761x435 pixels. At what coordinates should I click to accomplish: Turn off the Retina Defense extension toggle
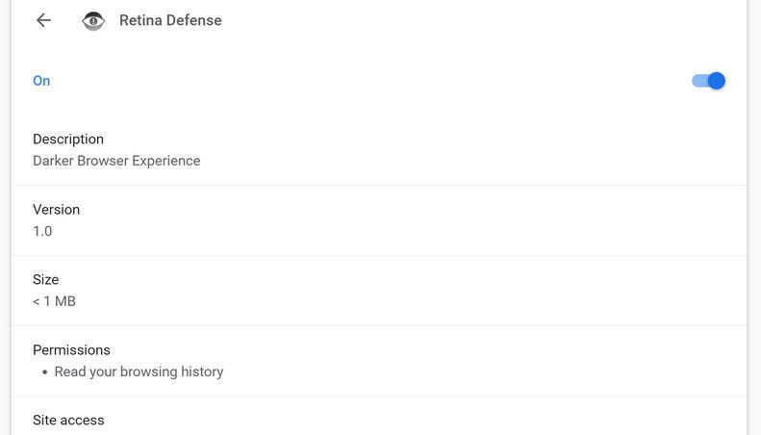tap(708, 81)
